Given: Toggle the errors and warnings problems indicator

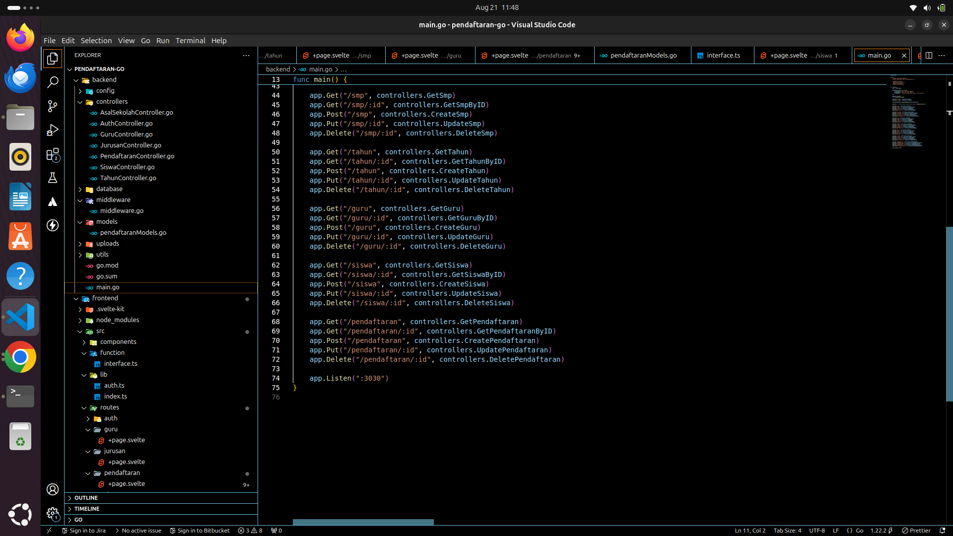Looking at the screenshot, I should click(250, 531).
